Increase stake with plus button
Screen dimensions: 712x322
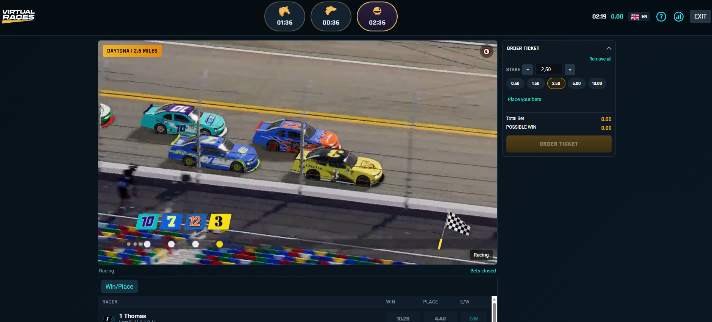[x=570, y=70]
